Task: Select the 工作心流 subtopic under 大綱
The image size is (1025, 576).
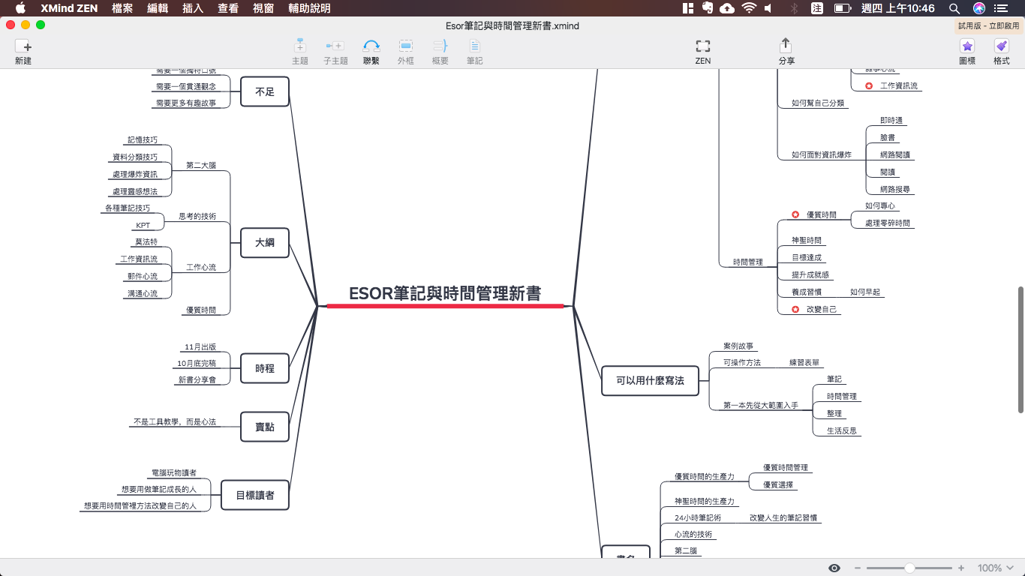Action: [x=201, y=267]
